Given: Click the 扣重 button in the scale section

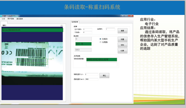Looking at the screenshot, I should 123,39.
